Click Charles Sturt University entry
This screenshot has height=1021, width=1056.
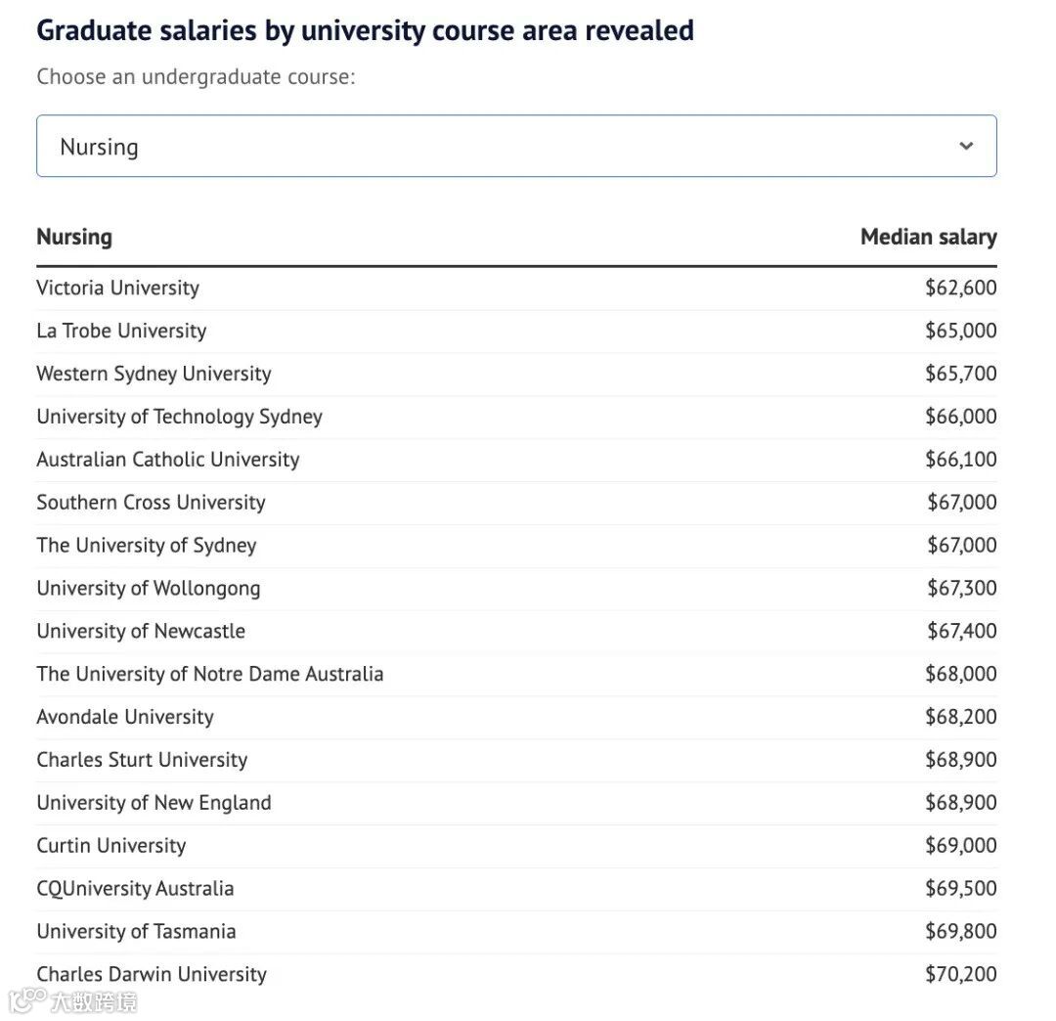142,760
